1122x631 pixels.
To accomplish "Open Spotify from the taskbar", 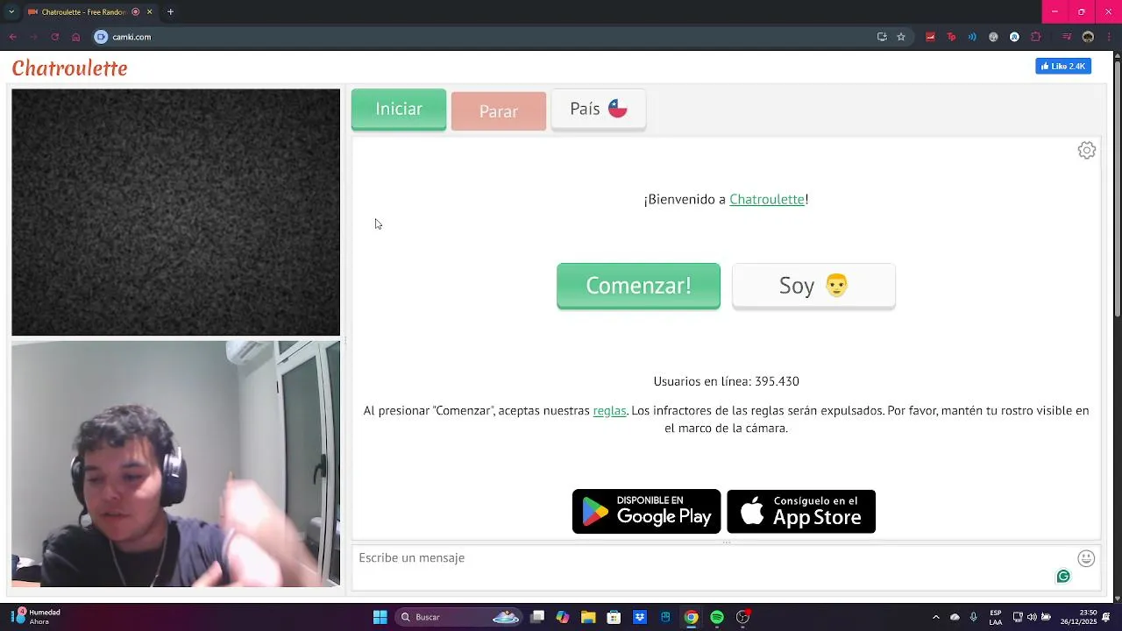I will point(717,617).
